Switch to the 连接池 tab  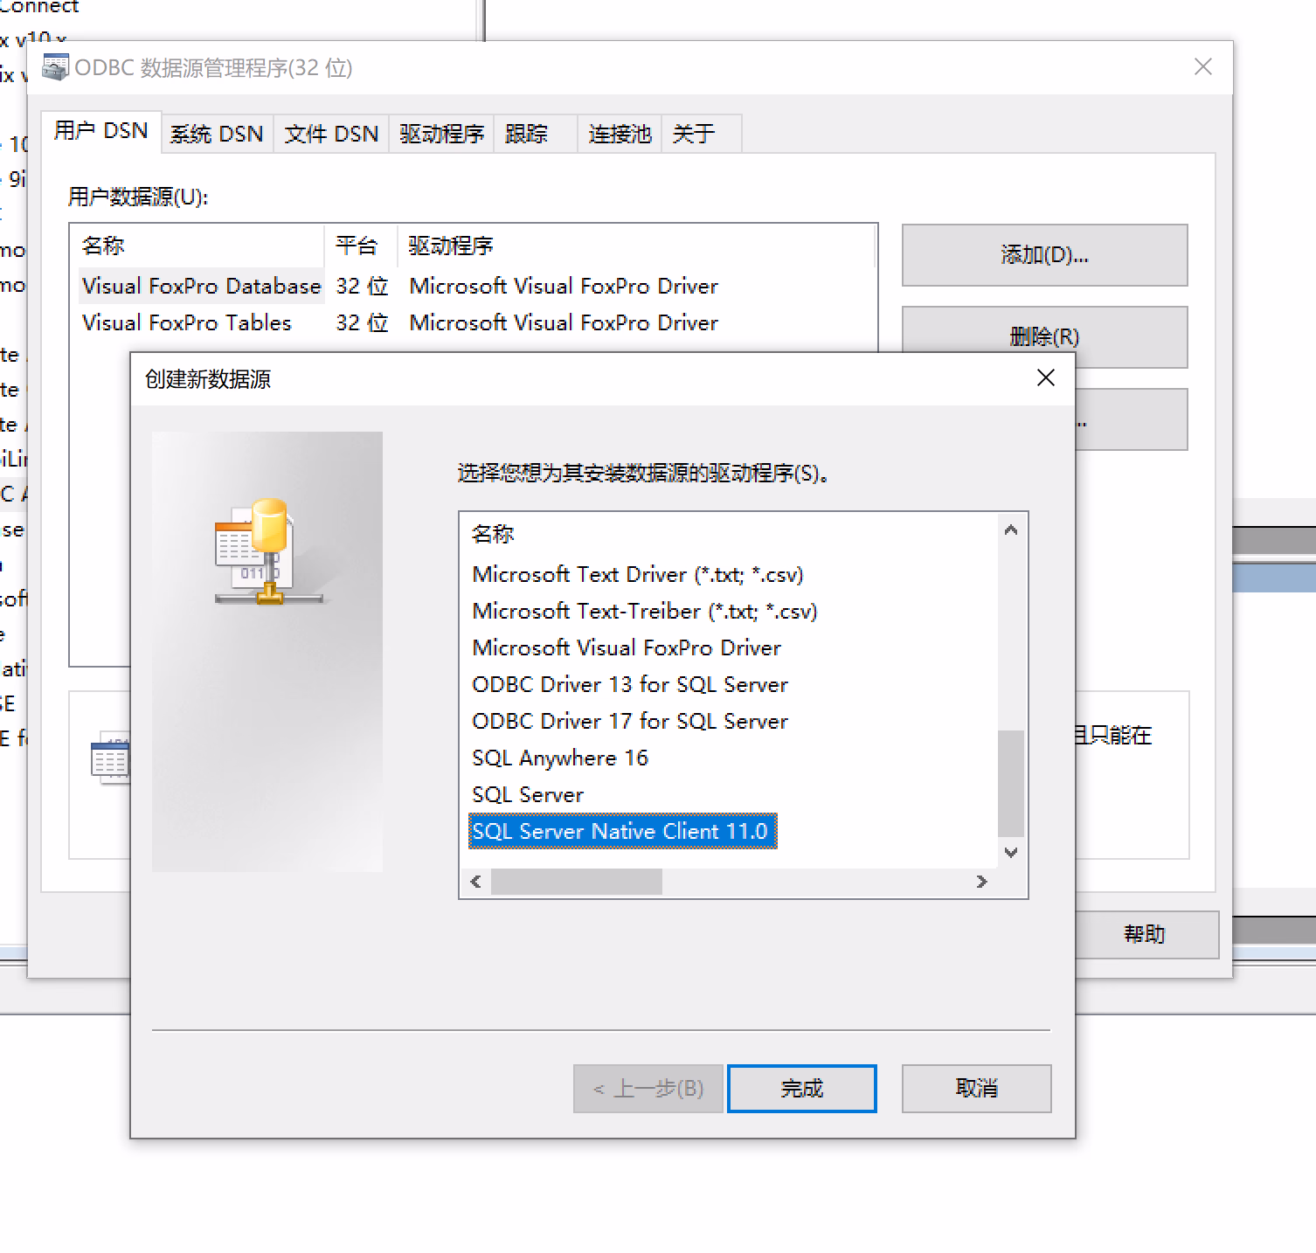tap(620, 134)
